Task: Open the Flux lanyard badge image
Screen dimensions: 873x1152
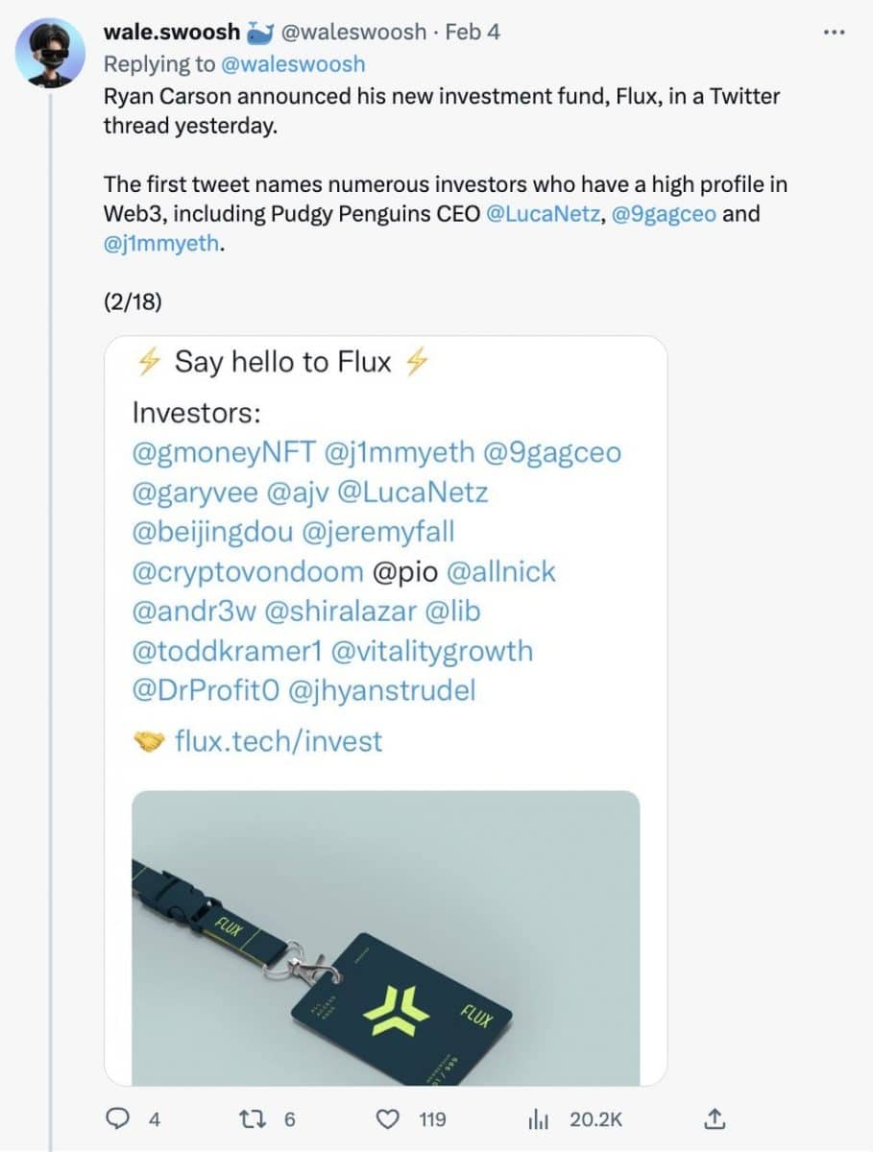Action: tap(385, 937)
